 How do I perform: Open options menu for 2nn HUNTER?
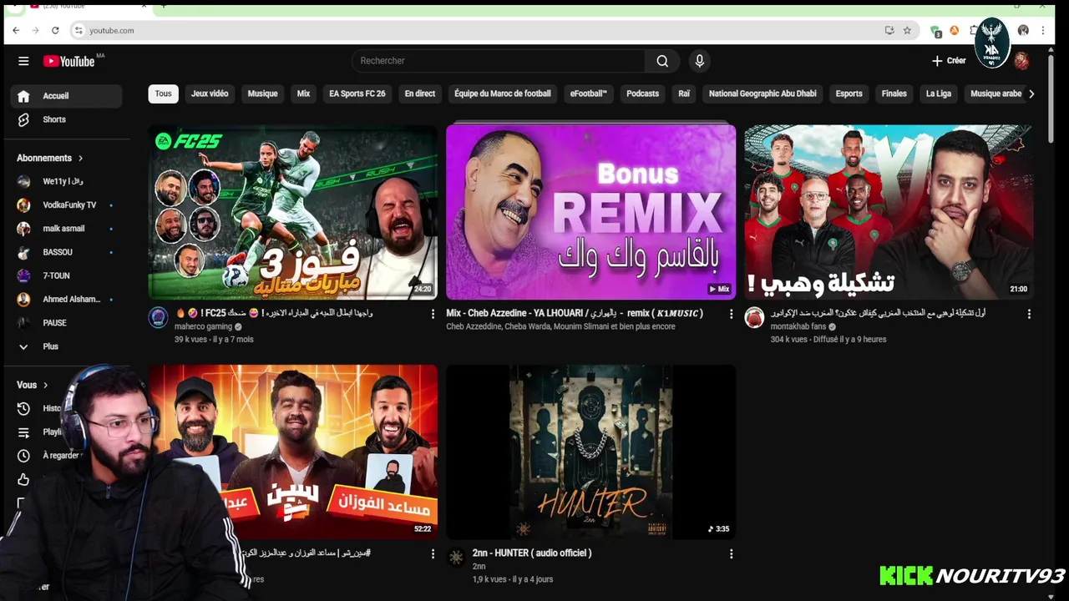coord(731,553)
